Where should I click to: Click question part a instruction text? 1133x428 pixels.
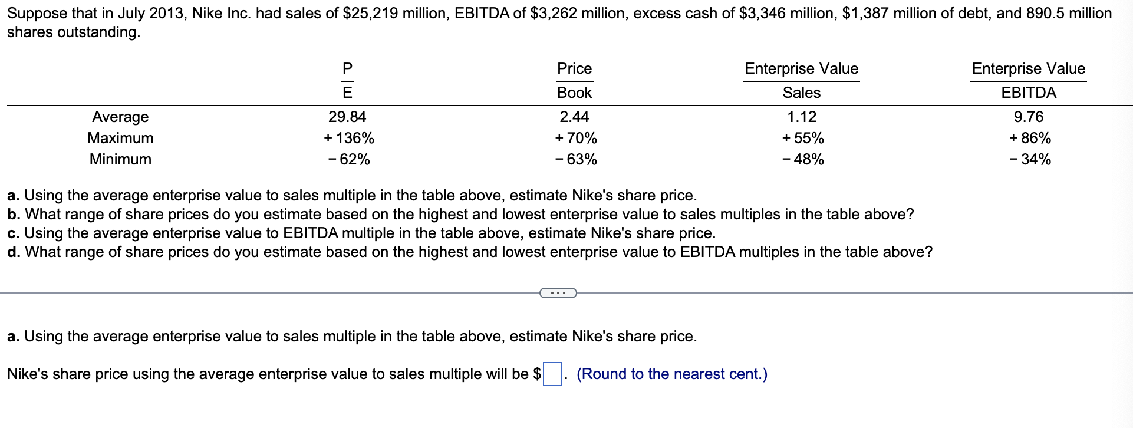click(x=351, y=195)
